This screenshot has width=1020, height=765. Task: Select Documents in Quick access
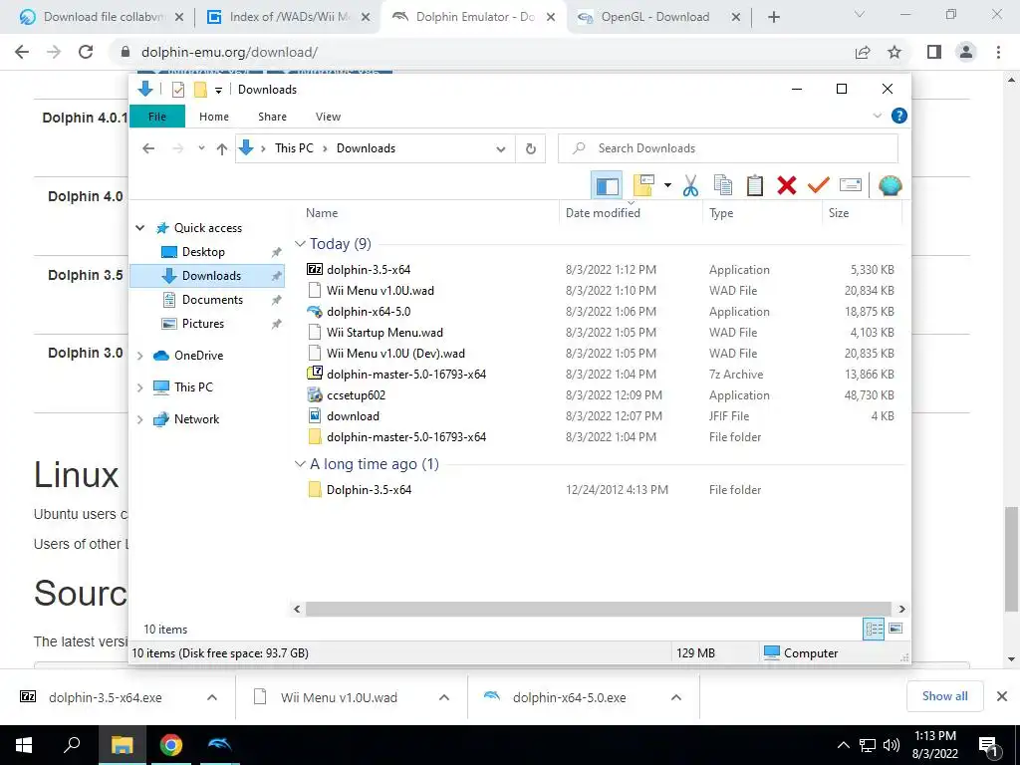(x=212, y=300)
